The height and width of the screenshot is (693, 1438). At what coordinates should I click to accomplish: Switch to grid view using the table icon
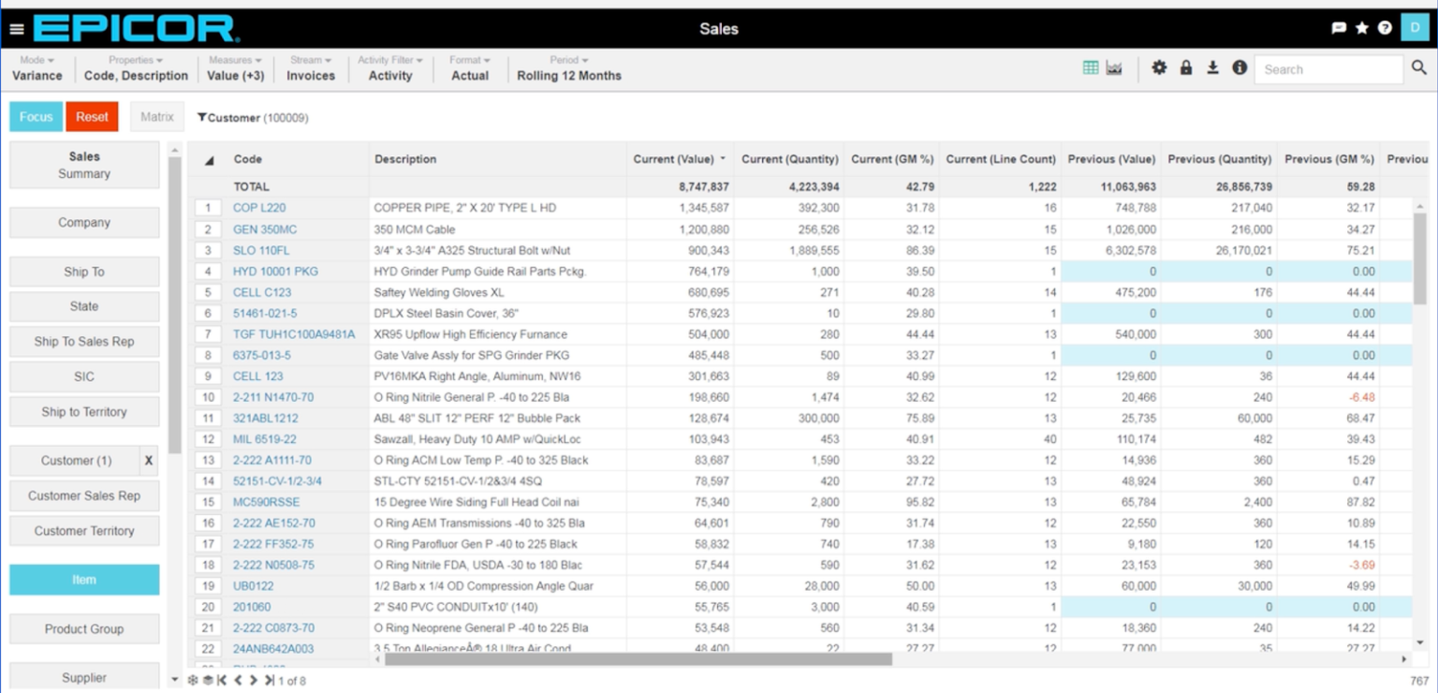tap(1092, 66)
